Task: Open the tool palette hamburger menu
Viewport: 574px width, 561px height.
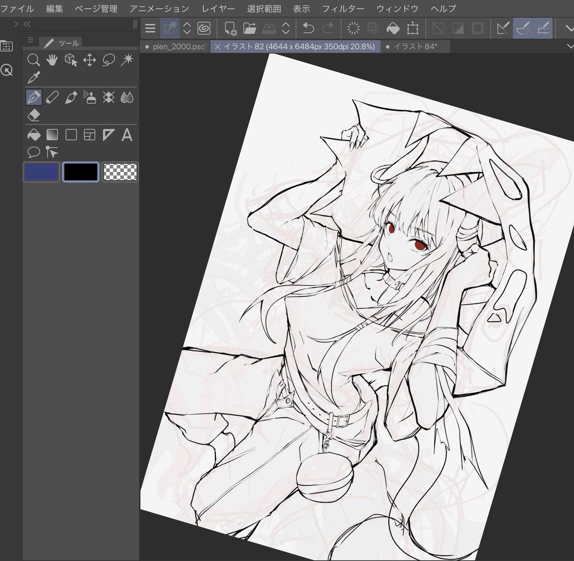Action: [x=31, y=40]
